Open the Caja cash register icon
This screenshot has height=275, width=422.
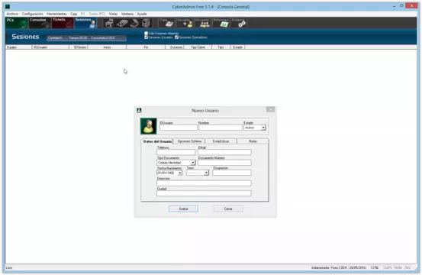pos(166,23)
